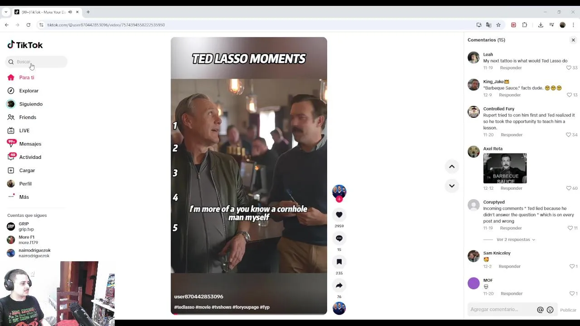The image size is (580, 326).
Task: Like MOF's comment
Action: pyautogui.click(x=572, y=294)
